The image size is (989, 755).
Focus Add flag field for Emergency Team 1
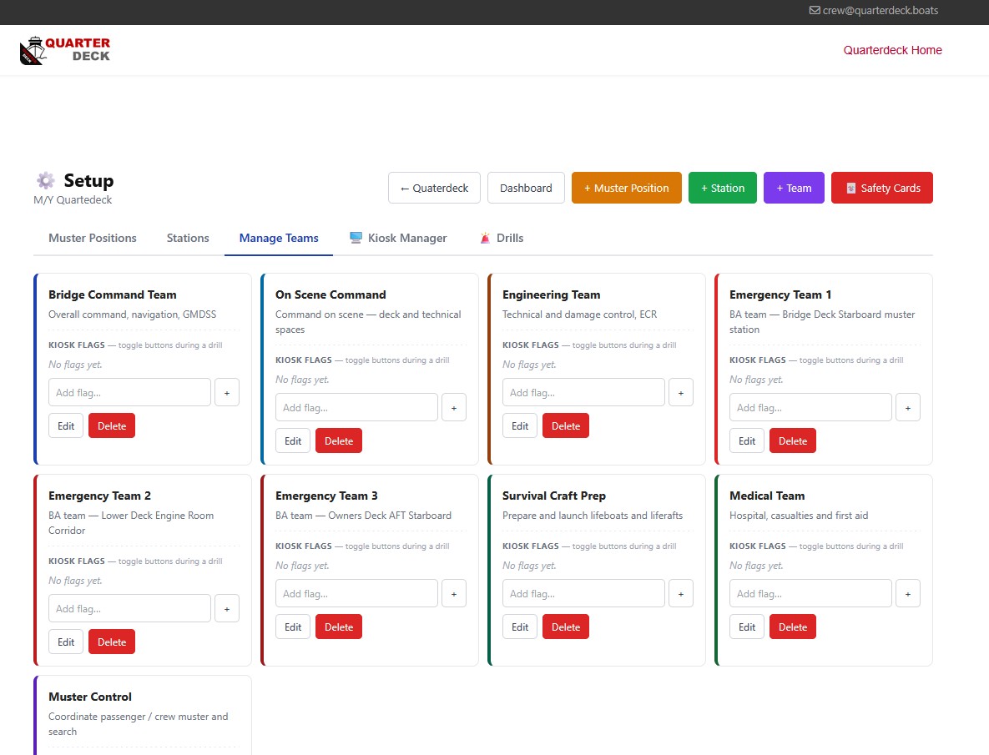pos(811,408)
